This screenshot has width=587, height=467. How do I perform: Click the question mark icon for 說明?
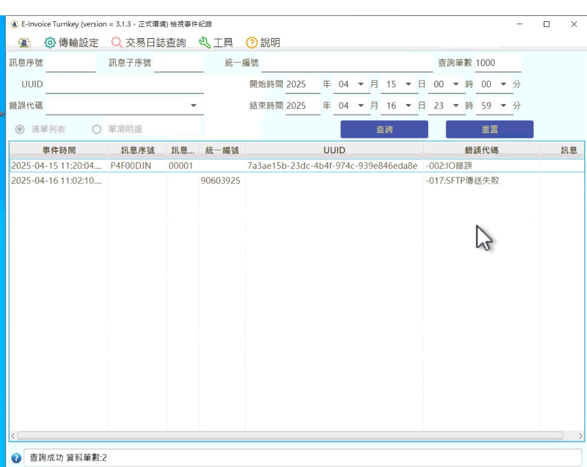pos(252,43)
